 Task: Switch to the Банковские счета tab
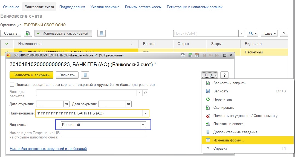(x=39, y=7)
